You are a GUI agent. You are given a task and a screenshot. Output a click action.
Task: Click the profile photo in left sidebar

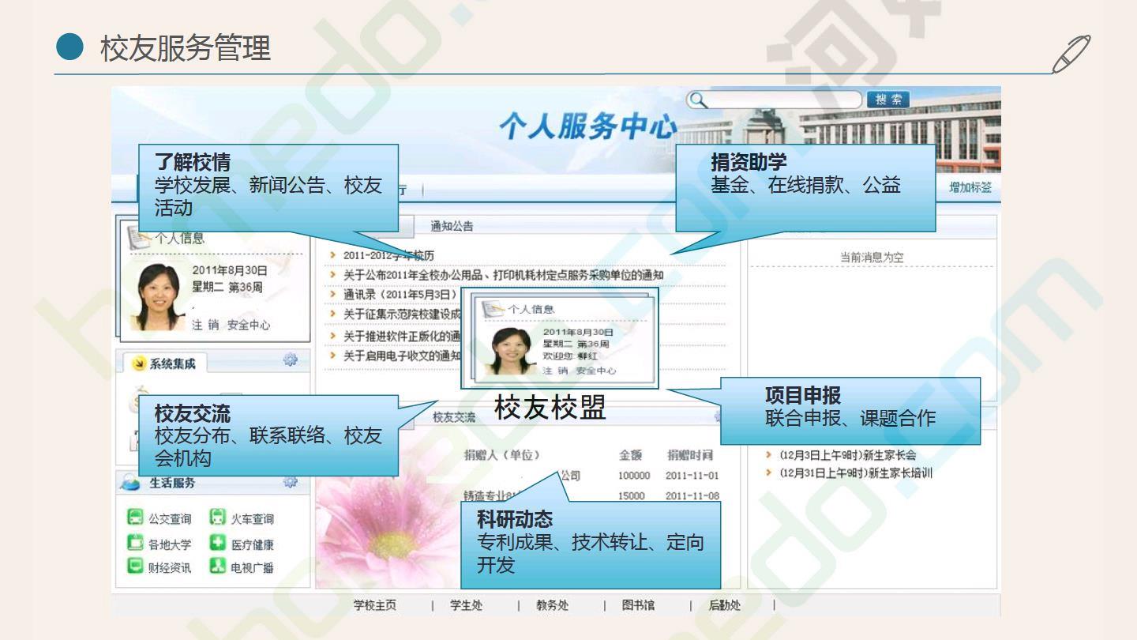159,297
